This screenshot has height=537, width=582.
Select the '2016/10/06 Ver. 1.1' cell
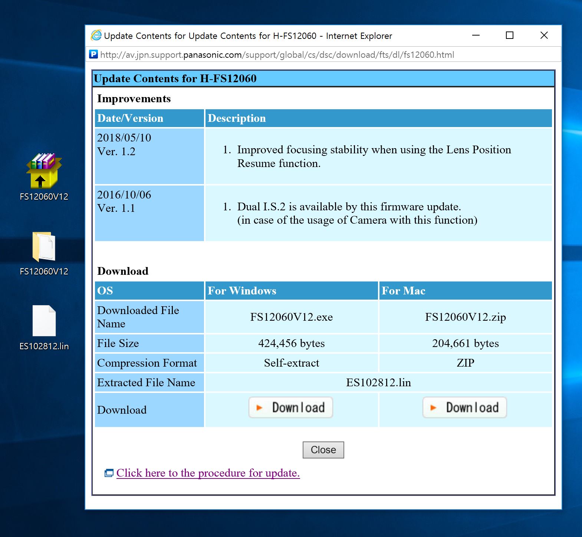(149, 213)
